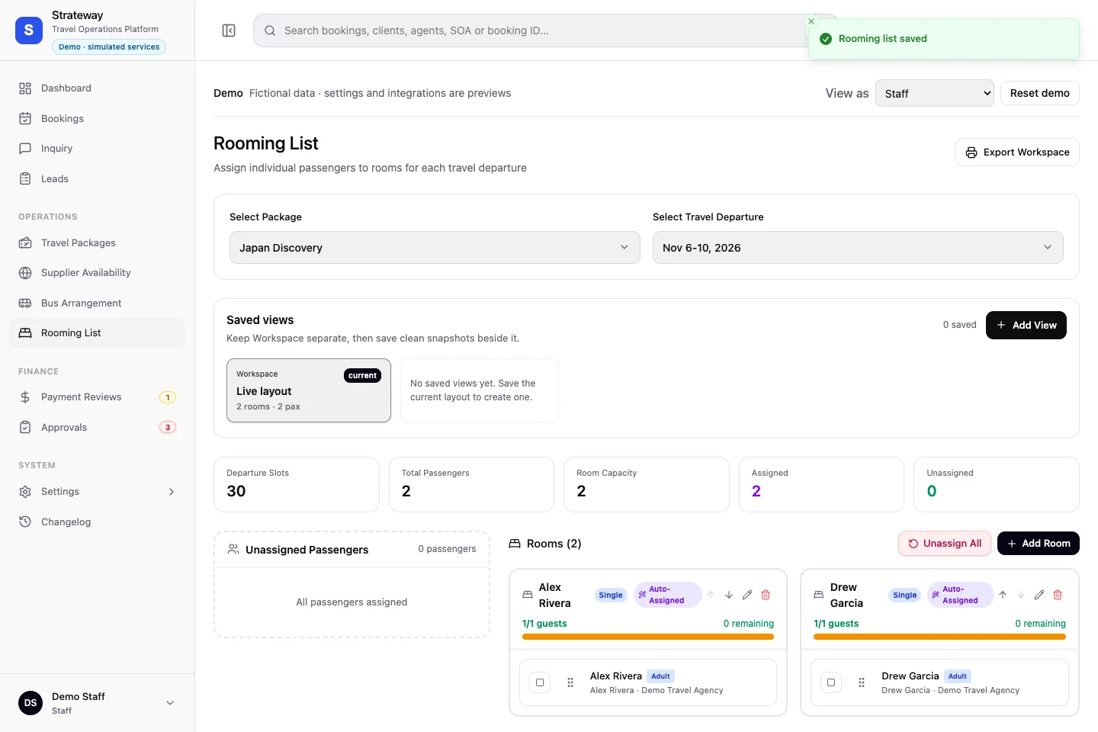Screen dimensions: 1098x732
Task: Click the DS user avatar
Action: [x=30, y=703]
